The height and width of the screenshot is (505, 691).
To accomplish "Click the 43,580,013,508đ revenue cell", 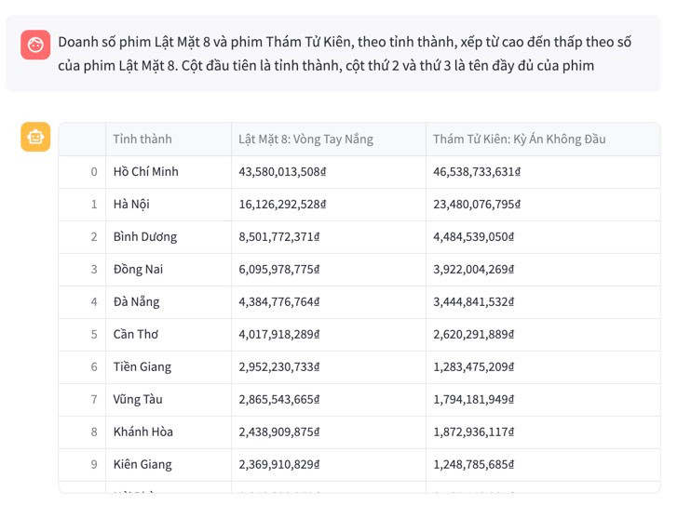I will (283, 172).
